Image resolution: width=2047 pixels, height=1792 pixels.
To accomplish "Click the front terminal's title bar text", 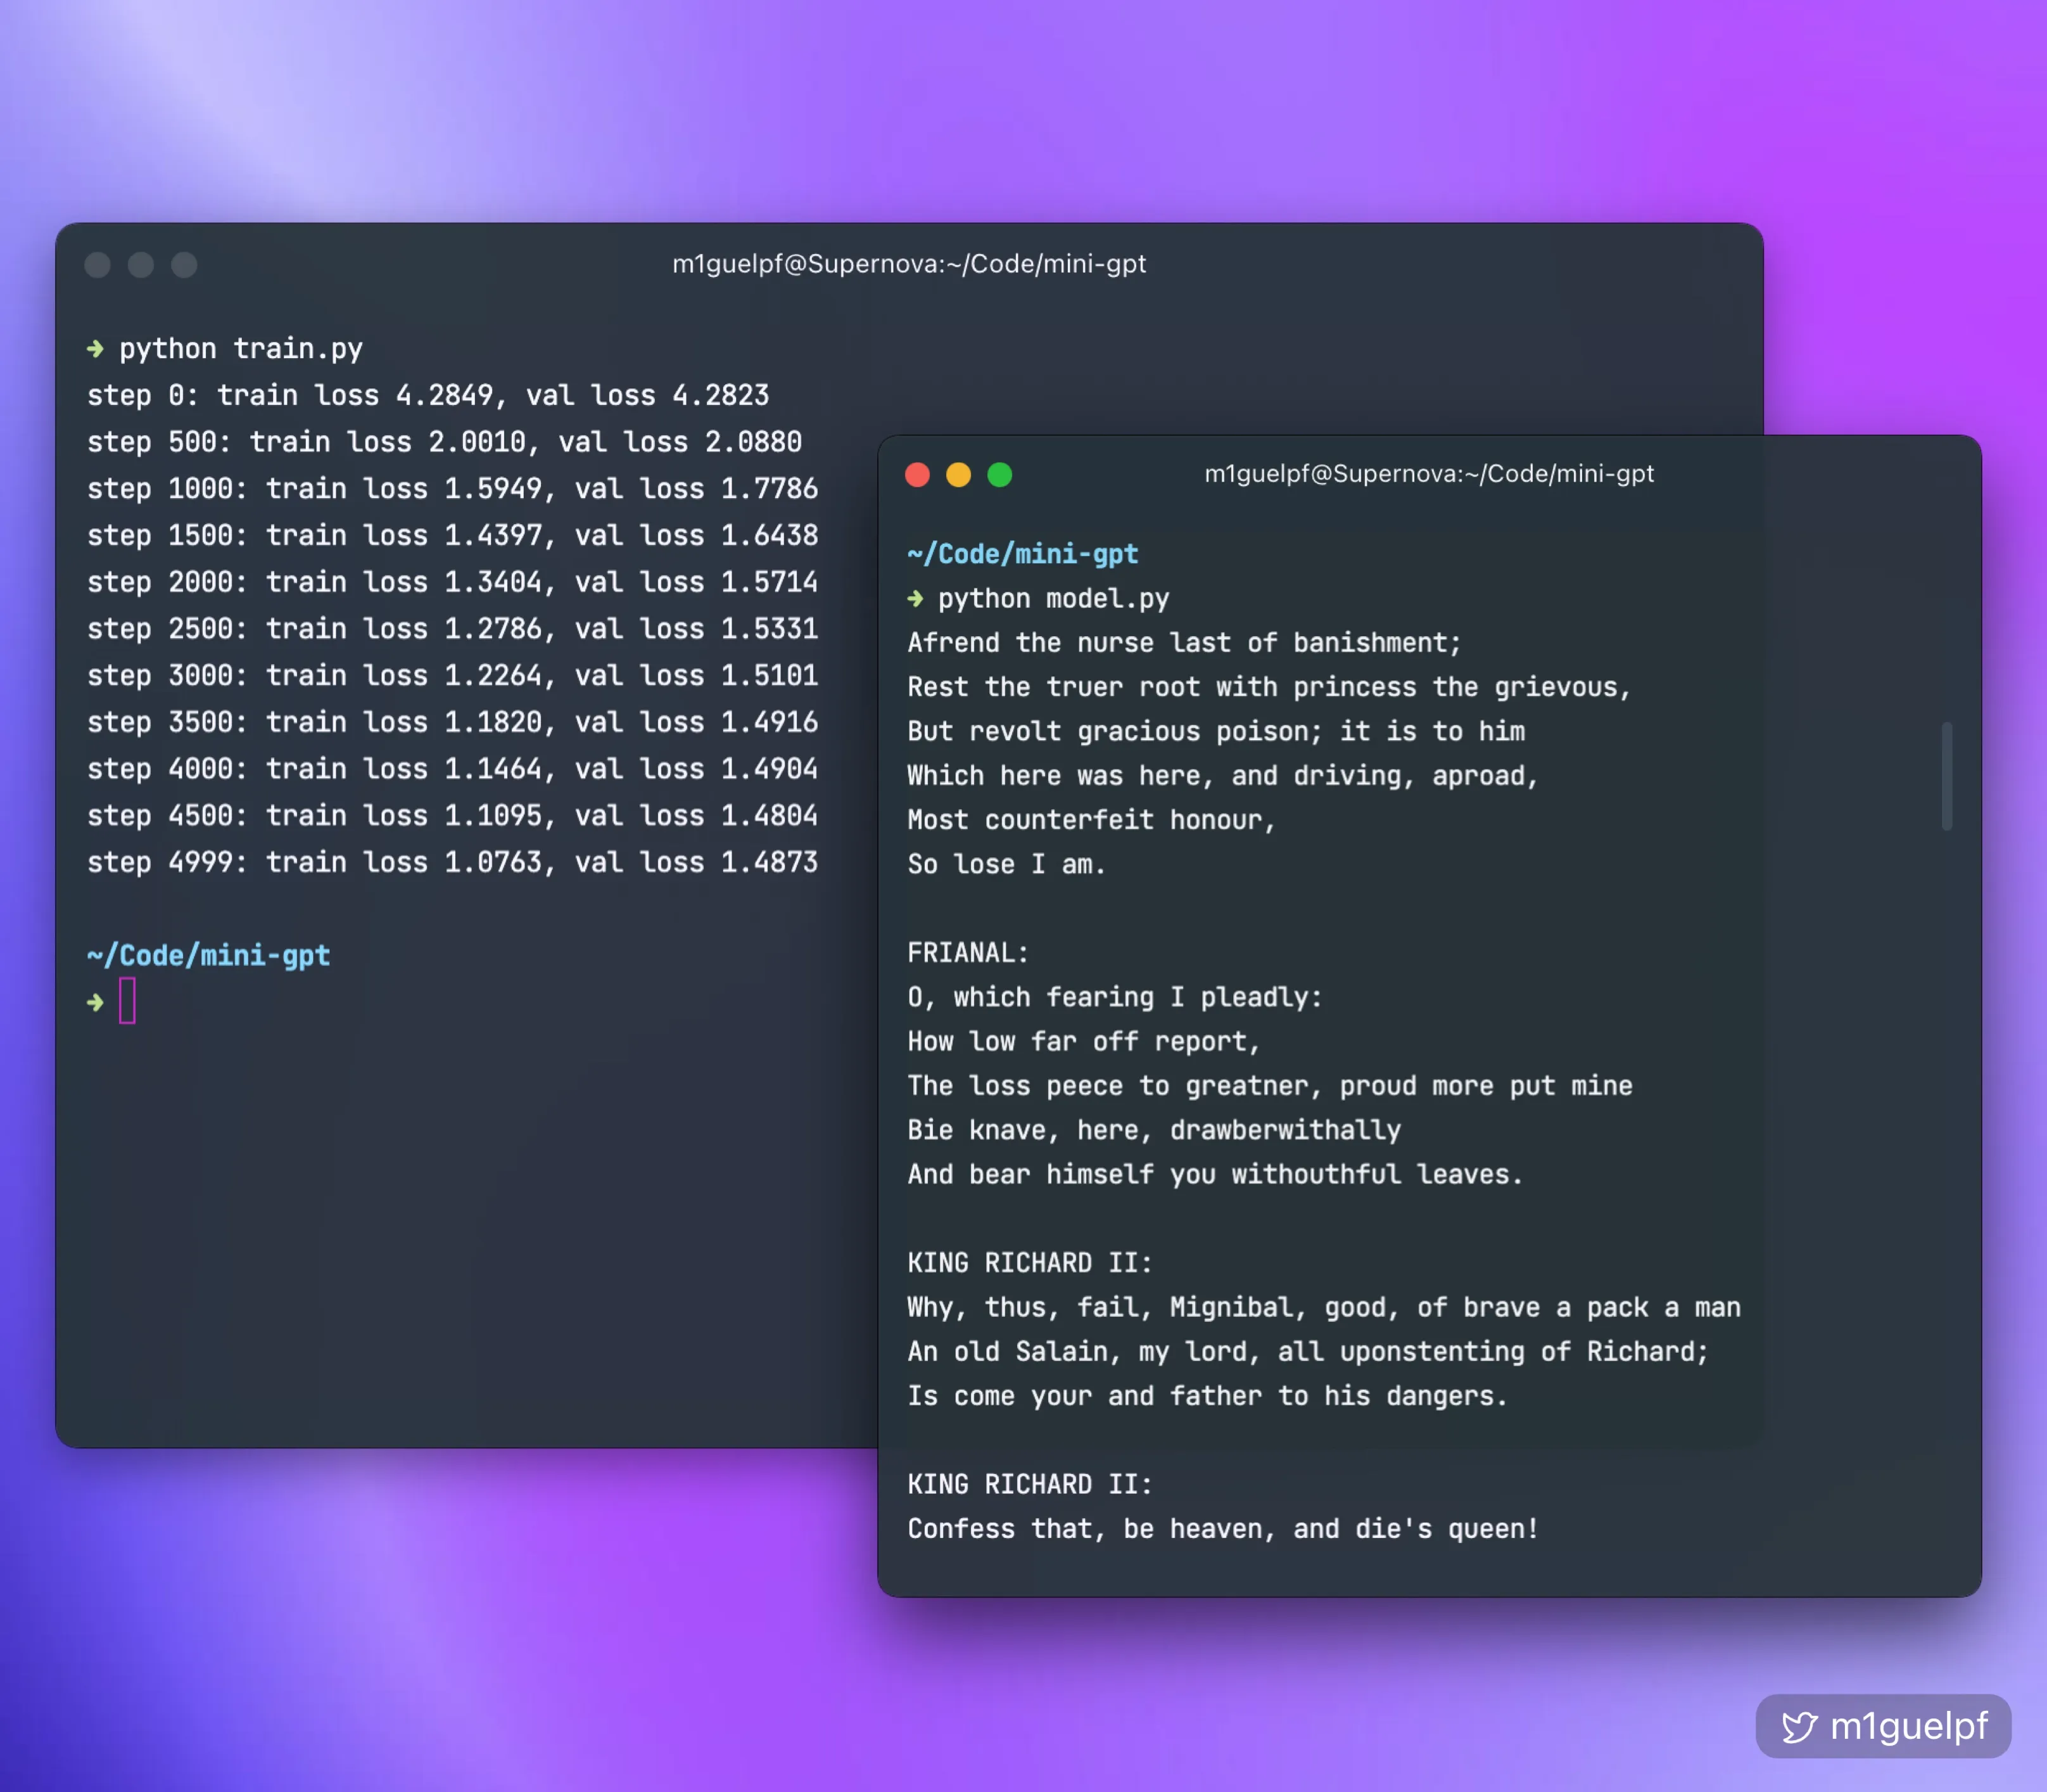I will (x=1428, y=474).
